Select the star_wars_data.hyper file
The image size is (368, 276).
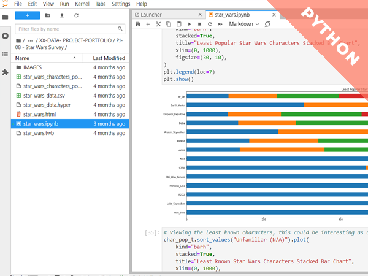pos(70,105)
